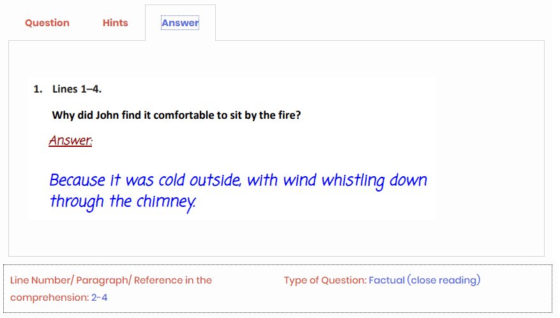
Task: Click the word 'comprehension:' in the footer
Action: 50,298
